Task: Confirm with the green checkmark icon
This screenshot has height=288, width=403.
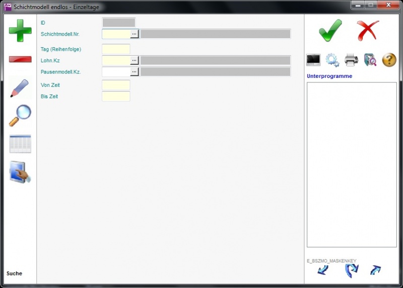Action: [330, 31]
